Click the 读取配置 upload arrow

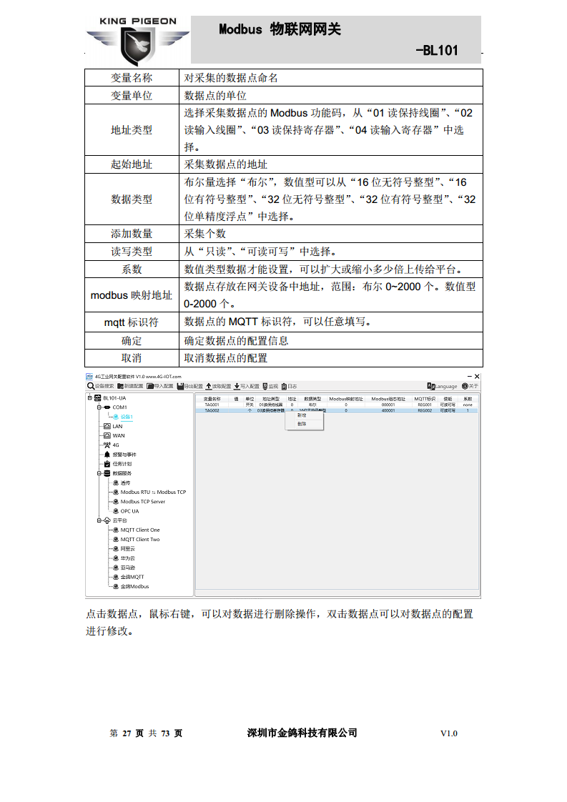(209, 386)
